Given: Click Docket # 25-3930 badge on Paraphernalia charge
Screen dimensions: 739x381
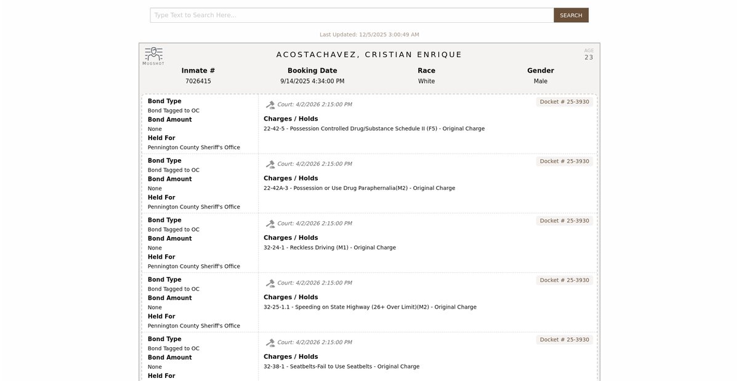Looking at the screenshot, I should click(x=564, y=162).
